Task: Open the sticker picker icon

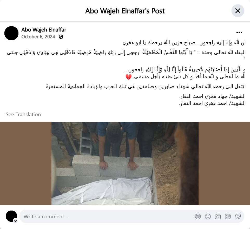Action: click(x=238, y=217)
